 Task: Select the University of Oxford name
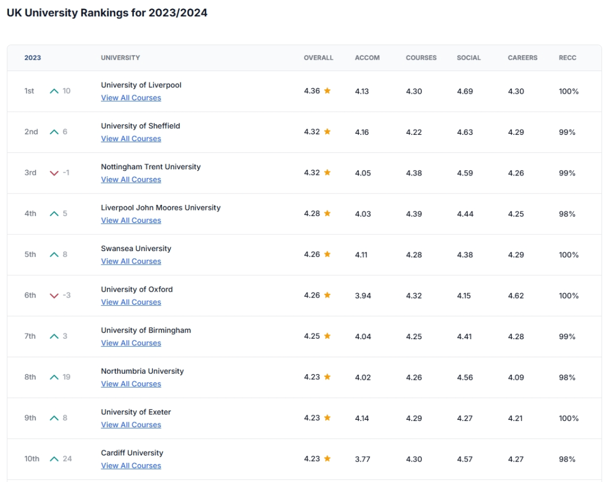(x=137, y=289)
